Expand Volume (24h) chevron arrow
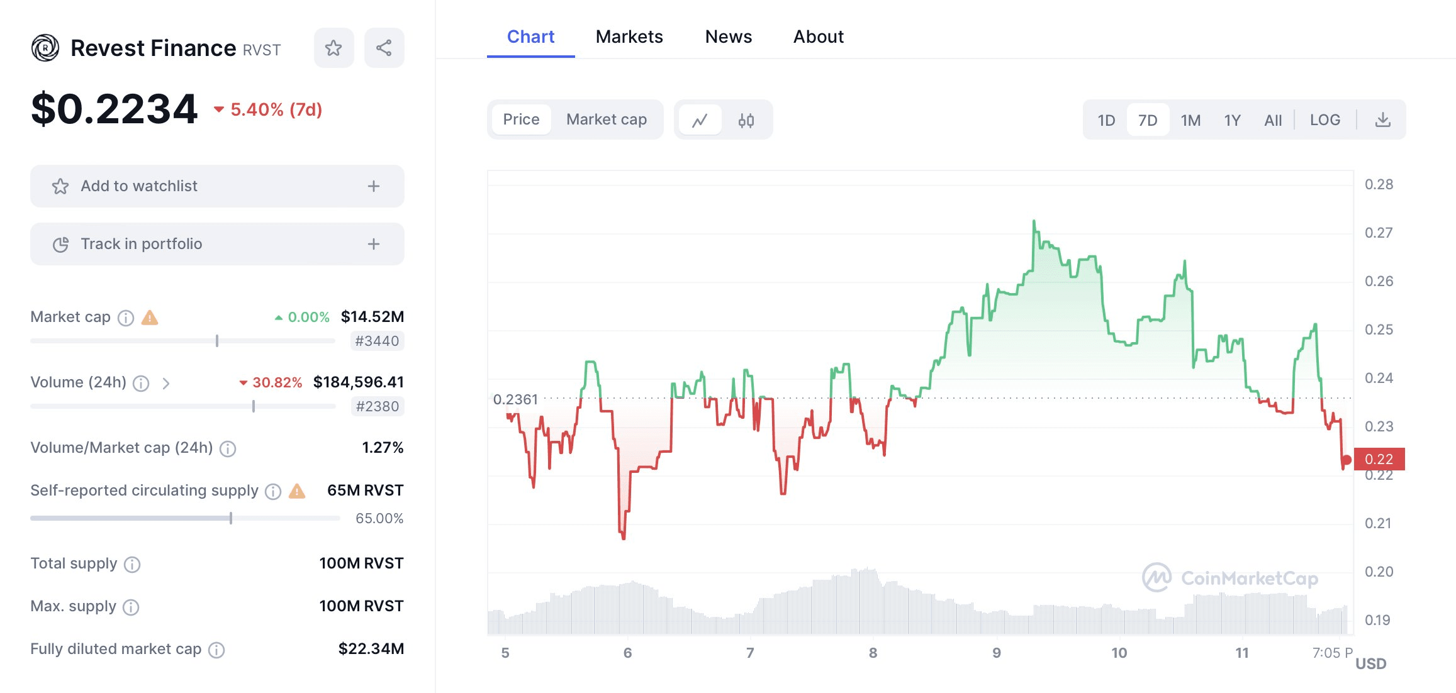The image size is (1456, 693). point(166,383)
